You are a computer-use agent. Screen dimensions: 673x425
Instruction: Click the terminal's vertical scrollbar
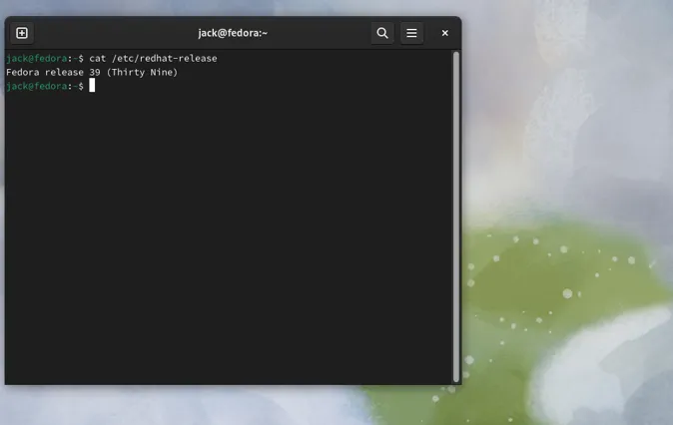click(455, 216)
